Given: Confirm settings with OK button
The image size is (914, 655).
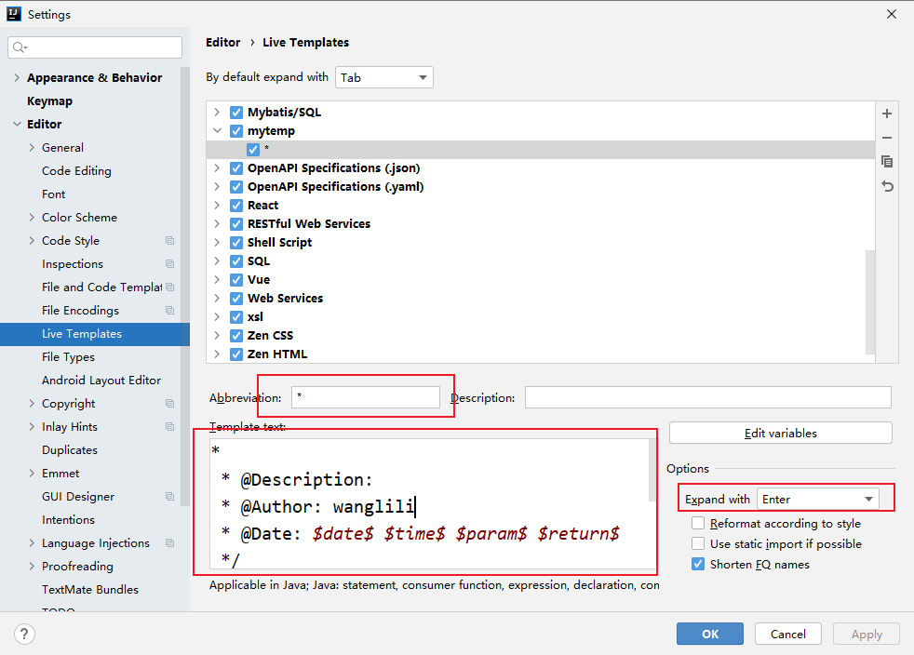Looking at the screenshot, I should click(x=709, y=634).
